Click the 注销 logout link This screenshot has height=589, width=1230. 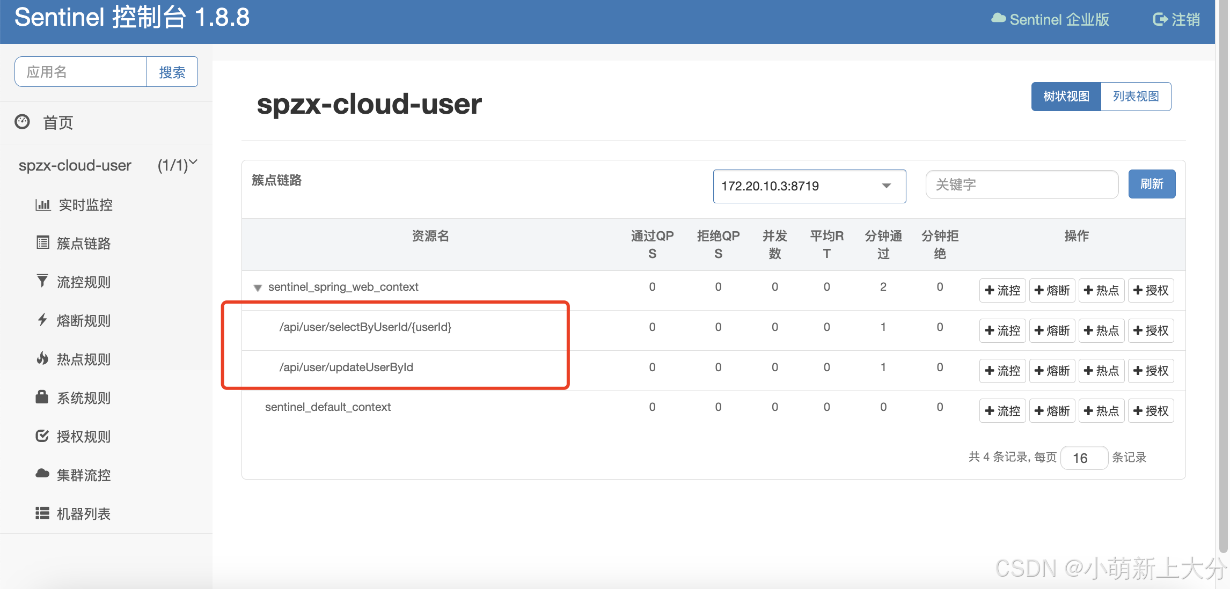(1176, 20)
